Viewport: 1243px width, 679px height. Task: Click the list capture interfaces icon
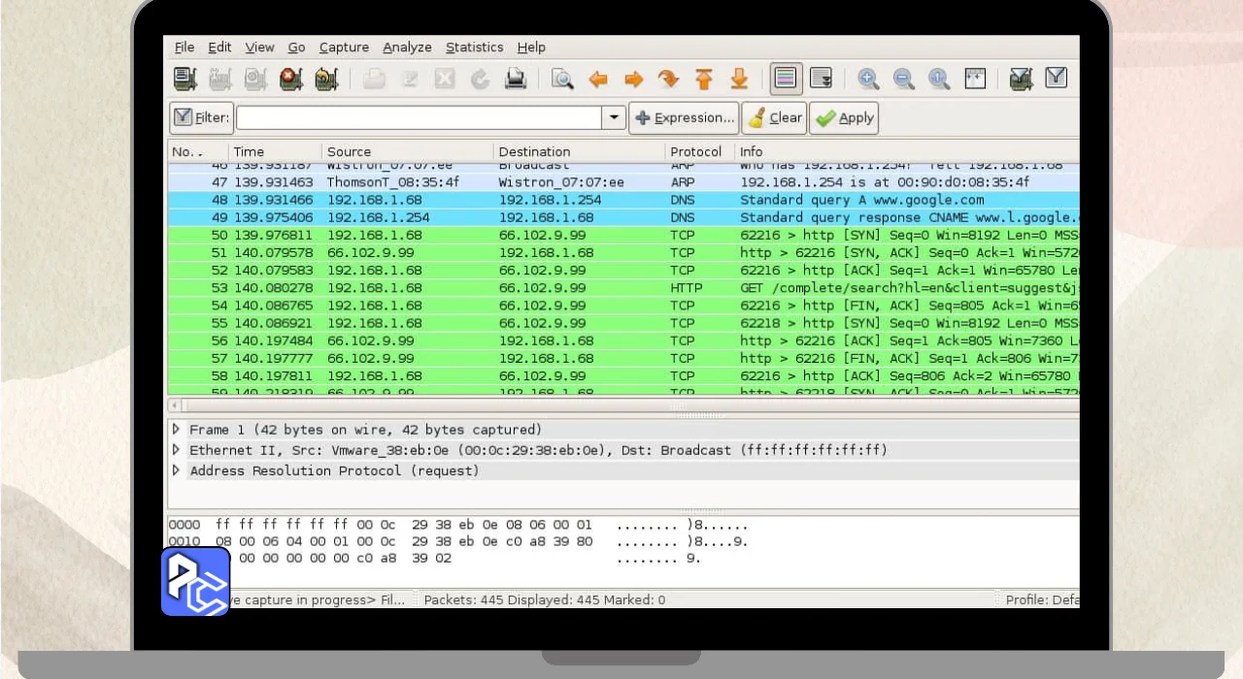185,79
